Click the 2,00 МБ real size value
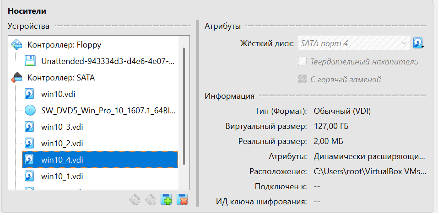 pyautogui.click(x=329, y=141)
